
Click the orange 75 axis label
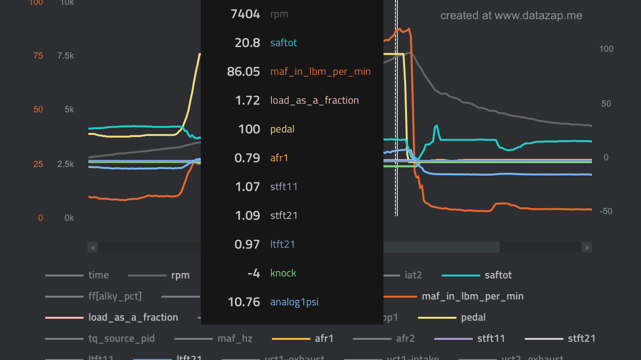[x=38, y=56]
